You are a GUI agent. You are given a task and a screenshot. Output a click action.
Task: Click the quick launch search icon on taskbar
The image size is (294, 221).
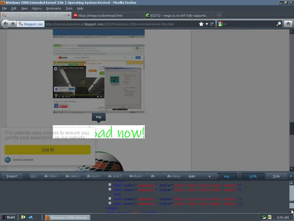23,218
